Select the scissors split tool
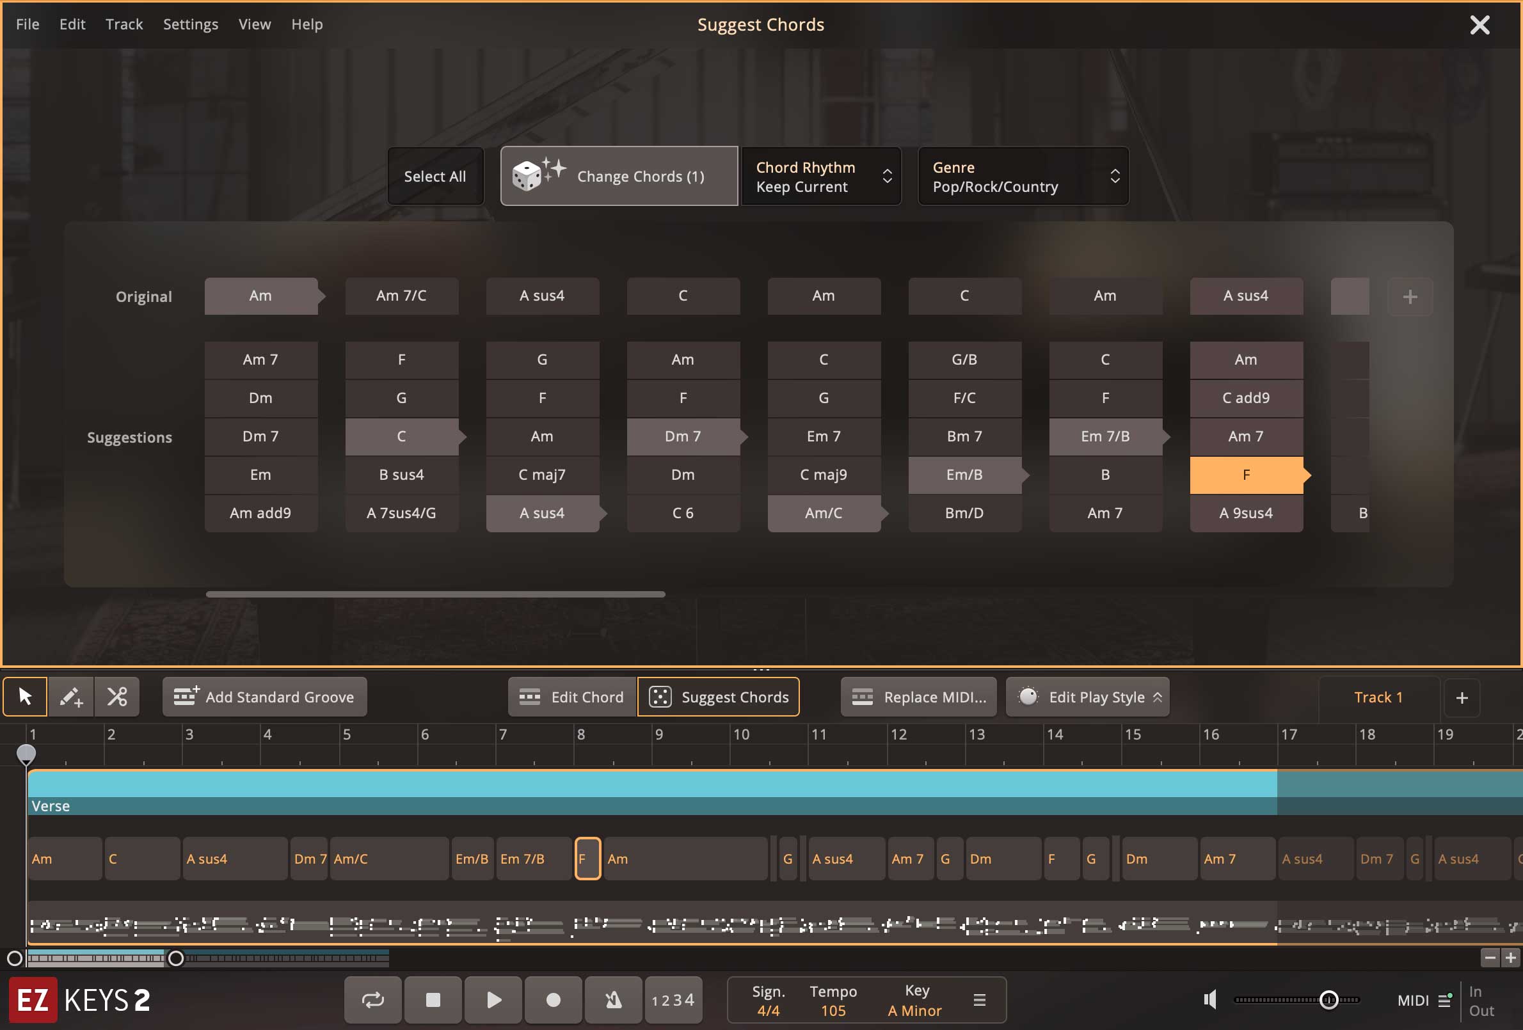The height and width of the screenshot is (1030, 1523). [117, 697]
